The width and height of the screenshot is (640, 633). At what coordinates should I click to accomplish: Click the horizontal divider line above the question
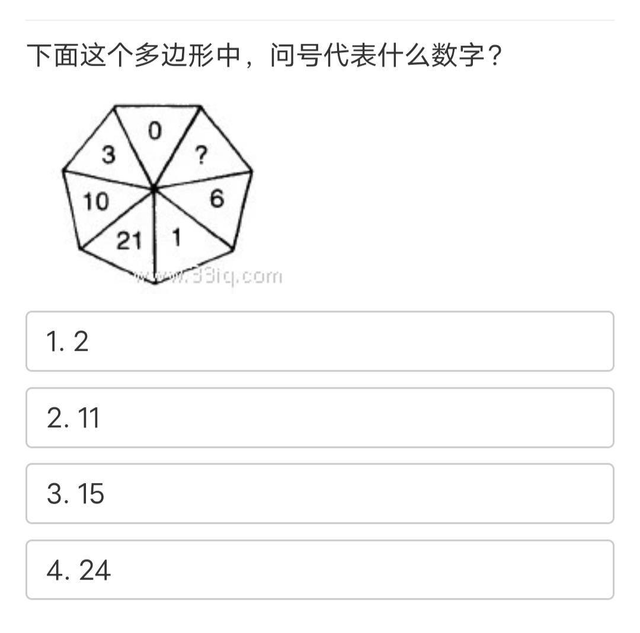click(x=319, y=20)
